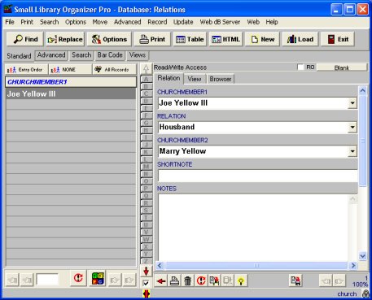Click the gray up arrow above letter A
372x300 pixels.
[147, 69]
